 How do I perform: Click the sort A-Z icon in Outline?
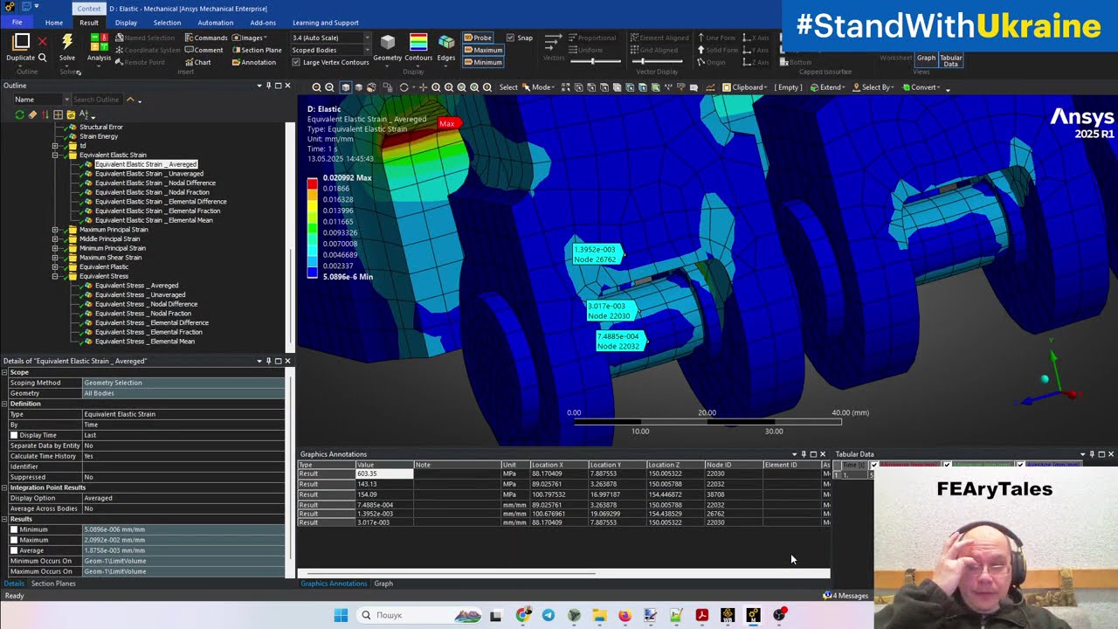coord(85,114)
